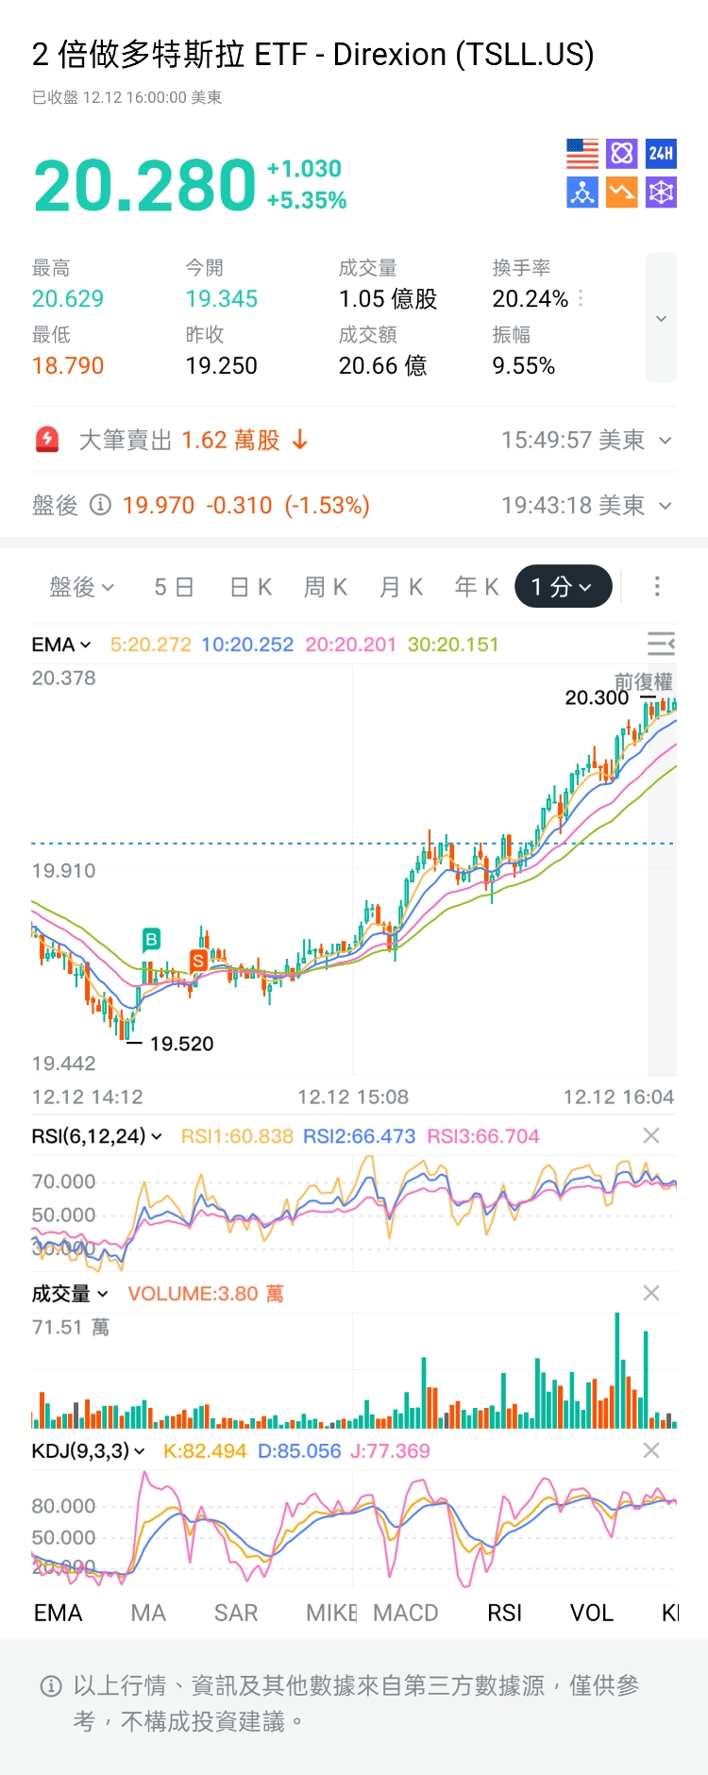Expand the 大筆賣出 row chevron

[665, 440]
